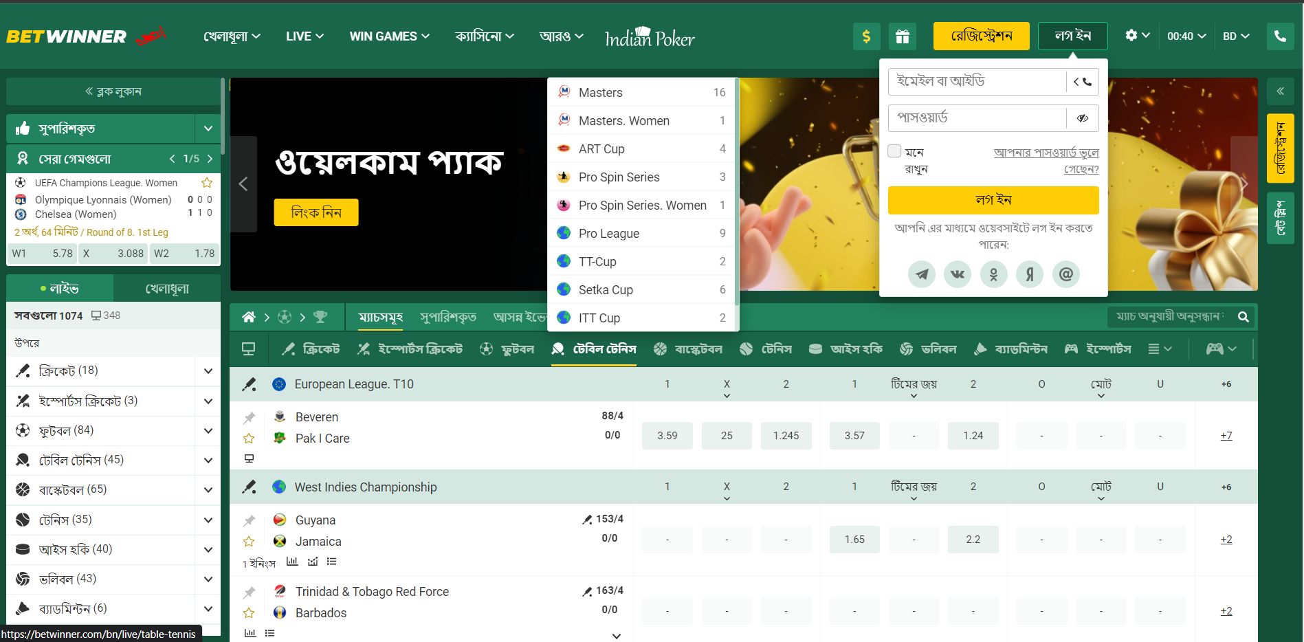Switch sidebar to খেলাধুলা tab
The width and height of the screenshot is (1304, 642).
click(x=167, y=289)
